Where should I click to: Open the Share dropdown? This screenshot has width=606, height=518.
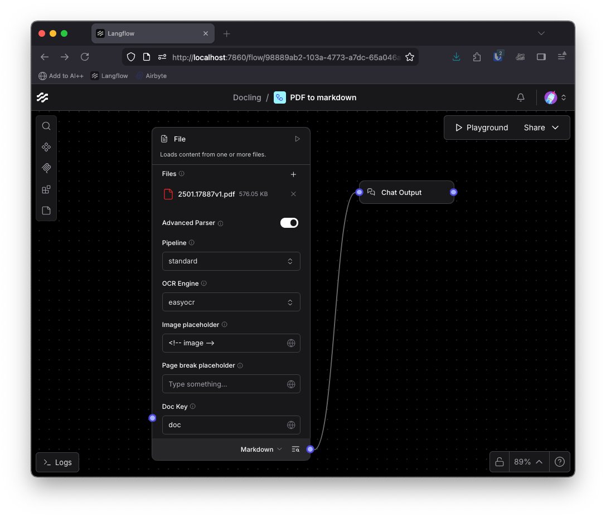click(541, 128)
